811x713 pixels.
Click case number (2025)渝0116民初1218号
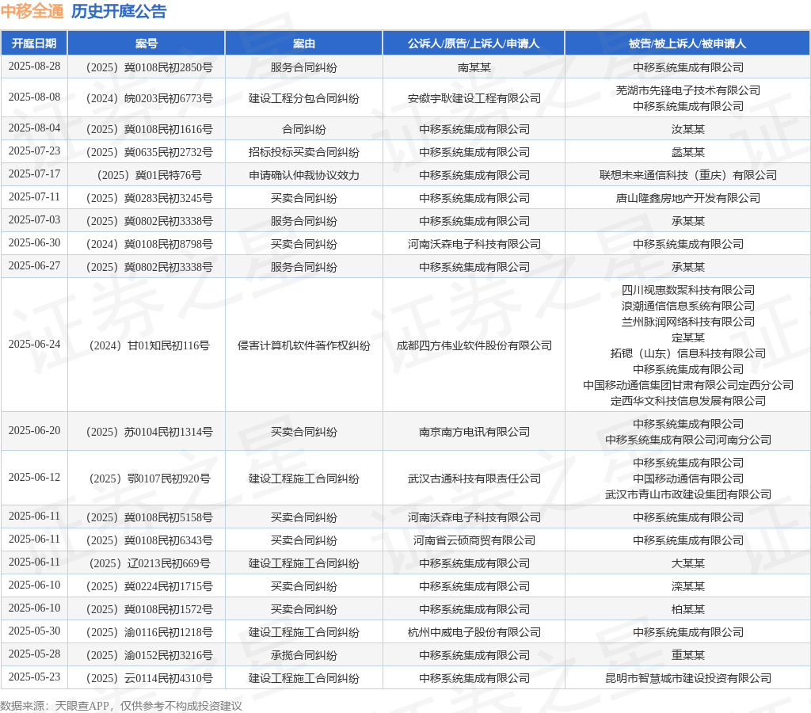click(149, 631)
